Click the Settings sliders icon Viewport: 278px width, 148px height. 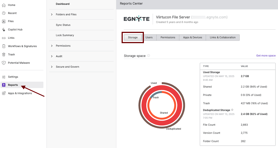tap(4, 77)
